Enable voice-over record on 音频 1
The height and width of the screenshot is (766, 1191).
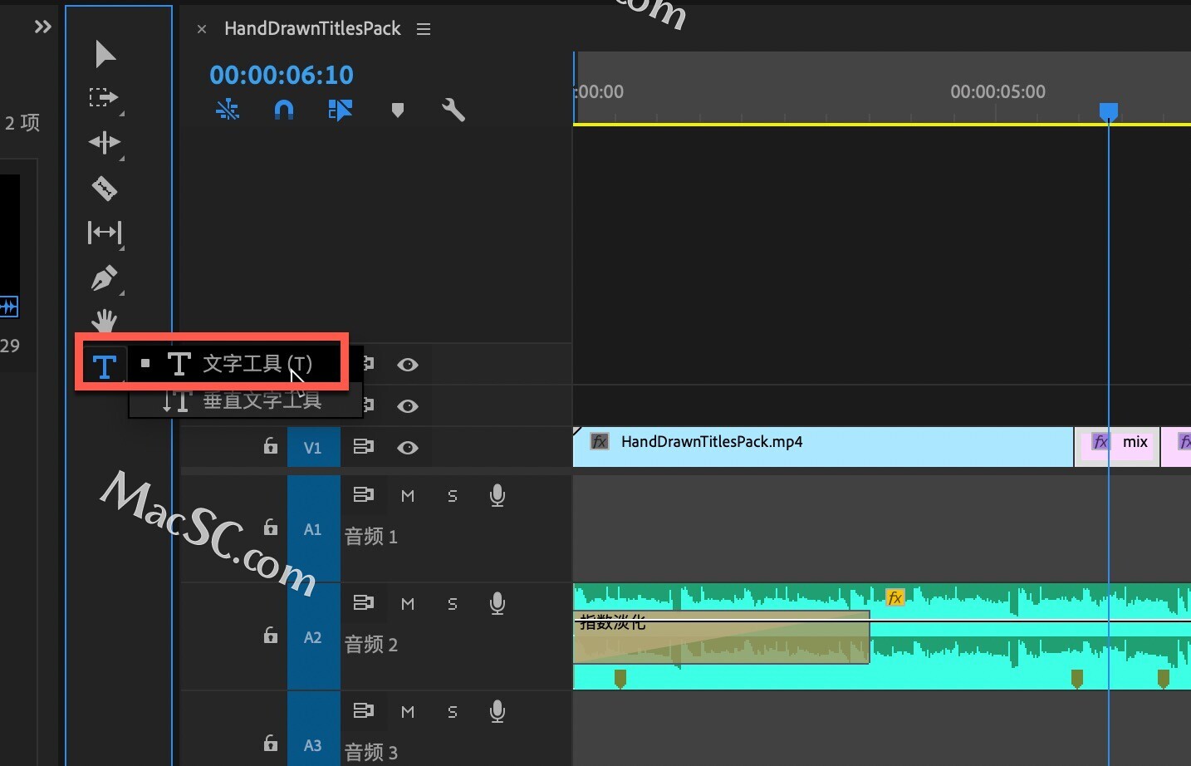pyautogui.click(x=497, y=496)
